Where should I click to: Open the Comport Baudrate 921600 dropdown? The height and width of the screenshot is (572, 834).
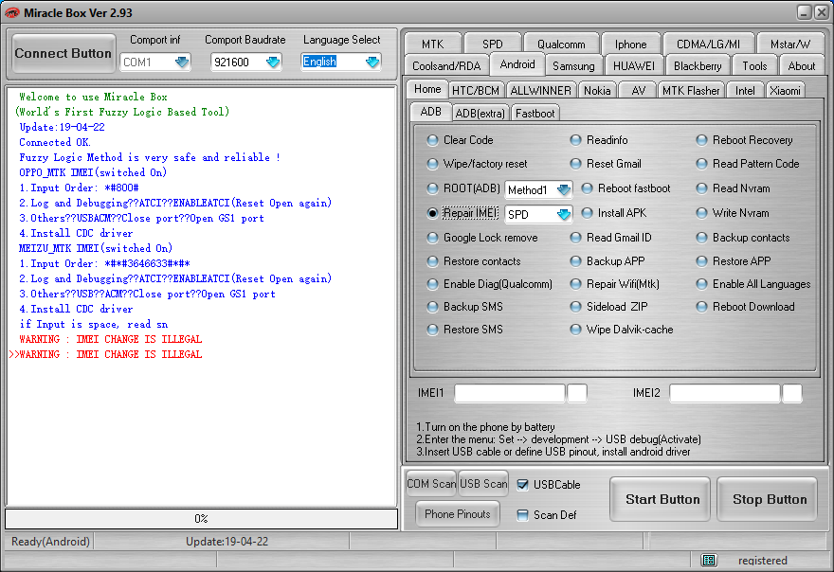pyautogui.click(x=273, y=63)
